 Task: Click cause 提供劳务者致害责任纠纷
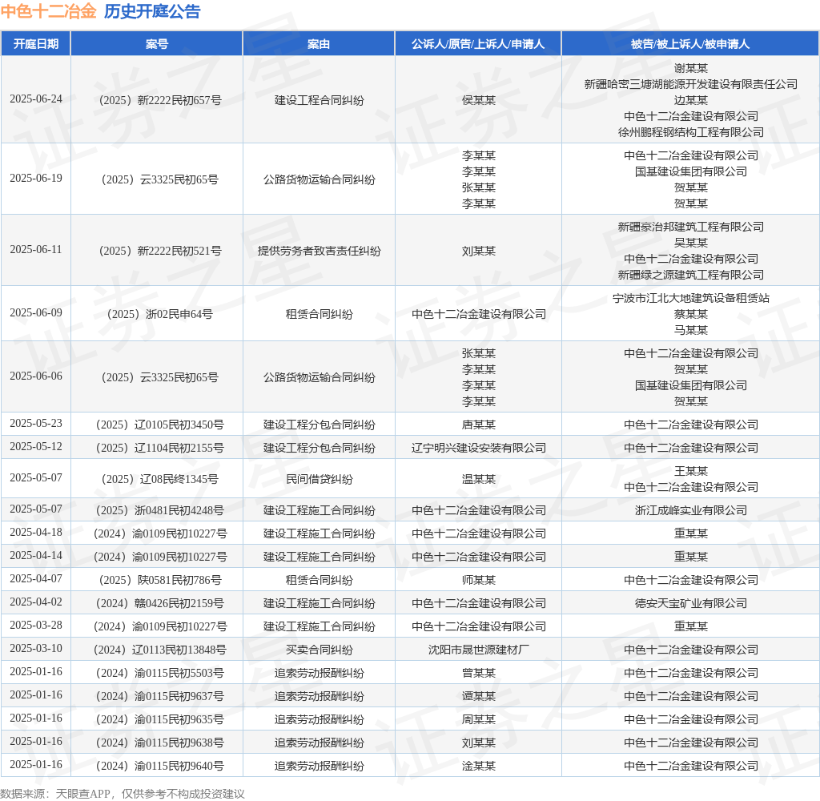click(x=319, y=252)
